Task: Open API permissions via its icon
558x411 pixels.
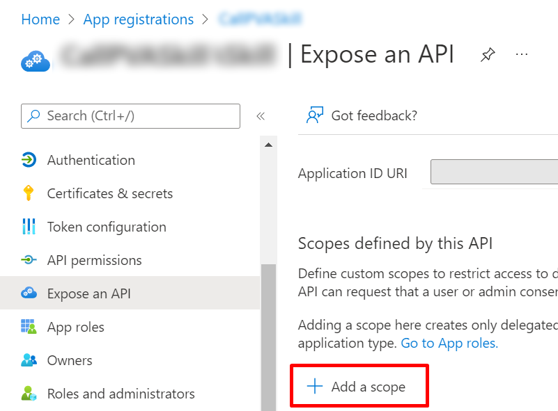Action: 29,260
